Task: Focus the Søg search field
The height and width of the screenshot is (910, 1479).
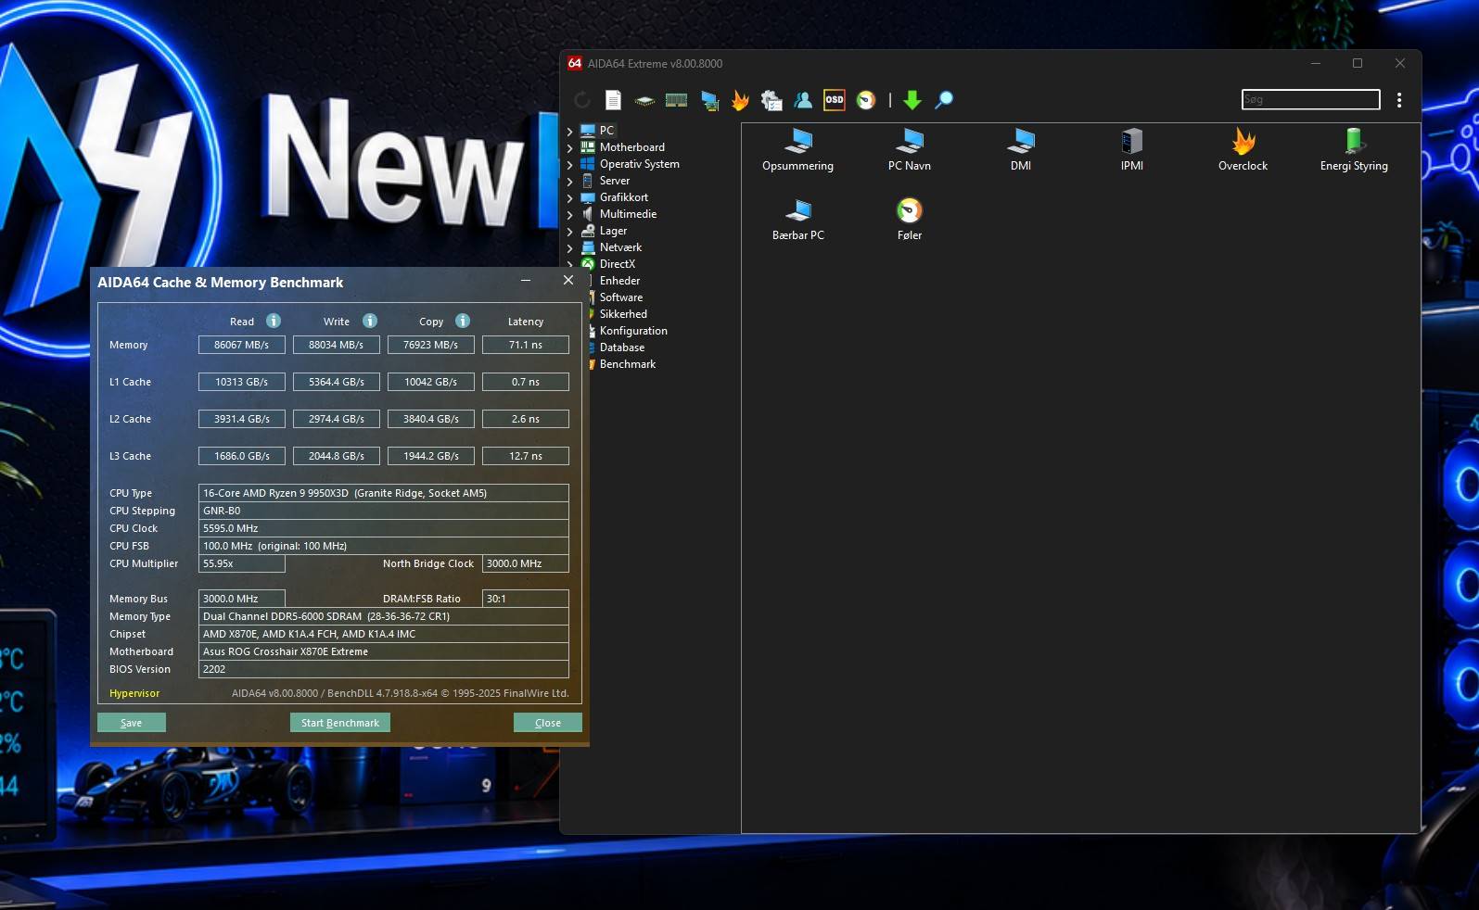Action: [1311, 99]
